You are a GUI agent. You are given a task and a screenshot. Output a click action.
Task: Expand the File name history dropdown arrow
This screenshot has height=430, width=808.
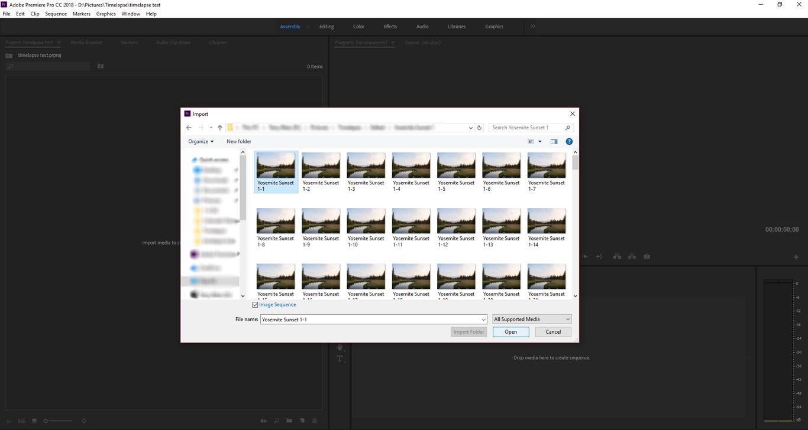tap(483, 320)
